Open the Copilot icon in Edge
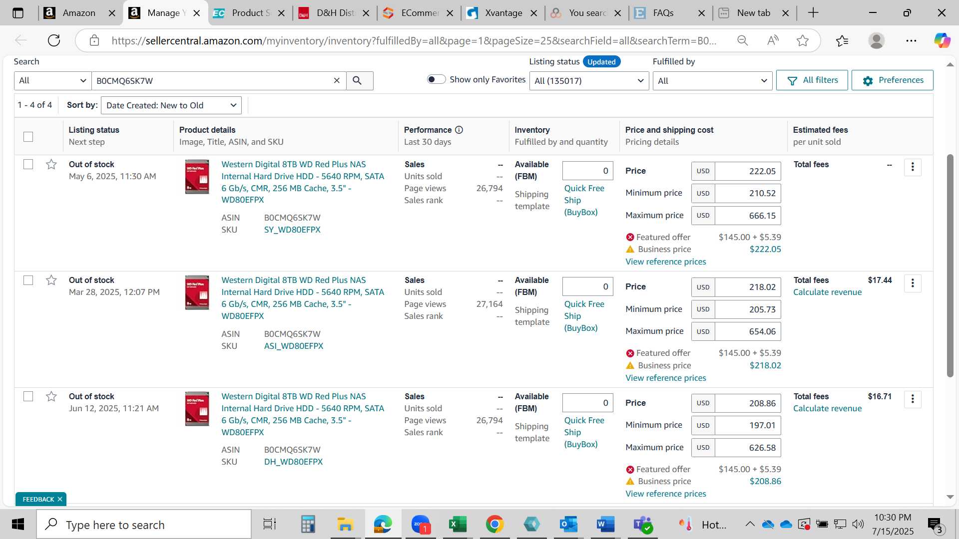 942,40
